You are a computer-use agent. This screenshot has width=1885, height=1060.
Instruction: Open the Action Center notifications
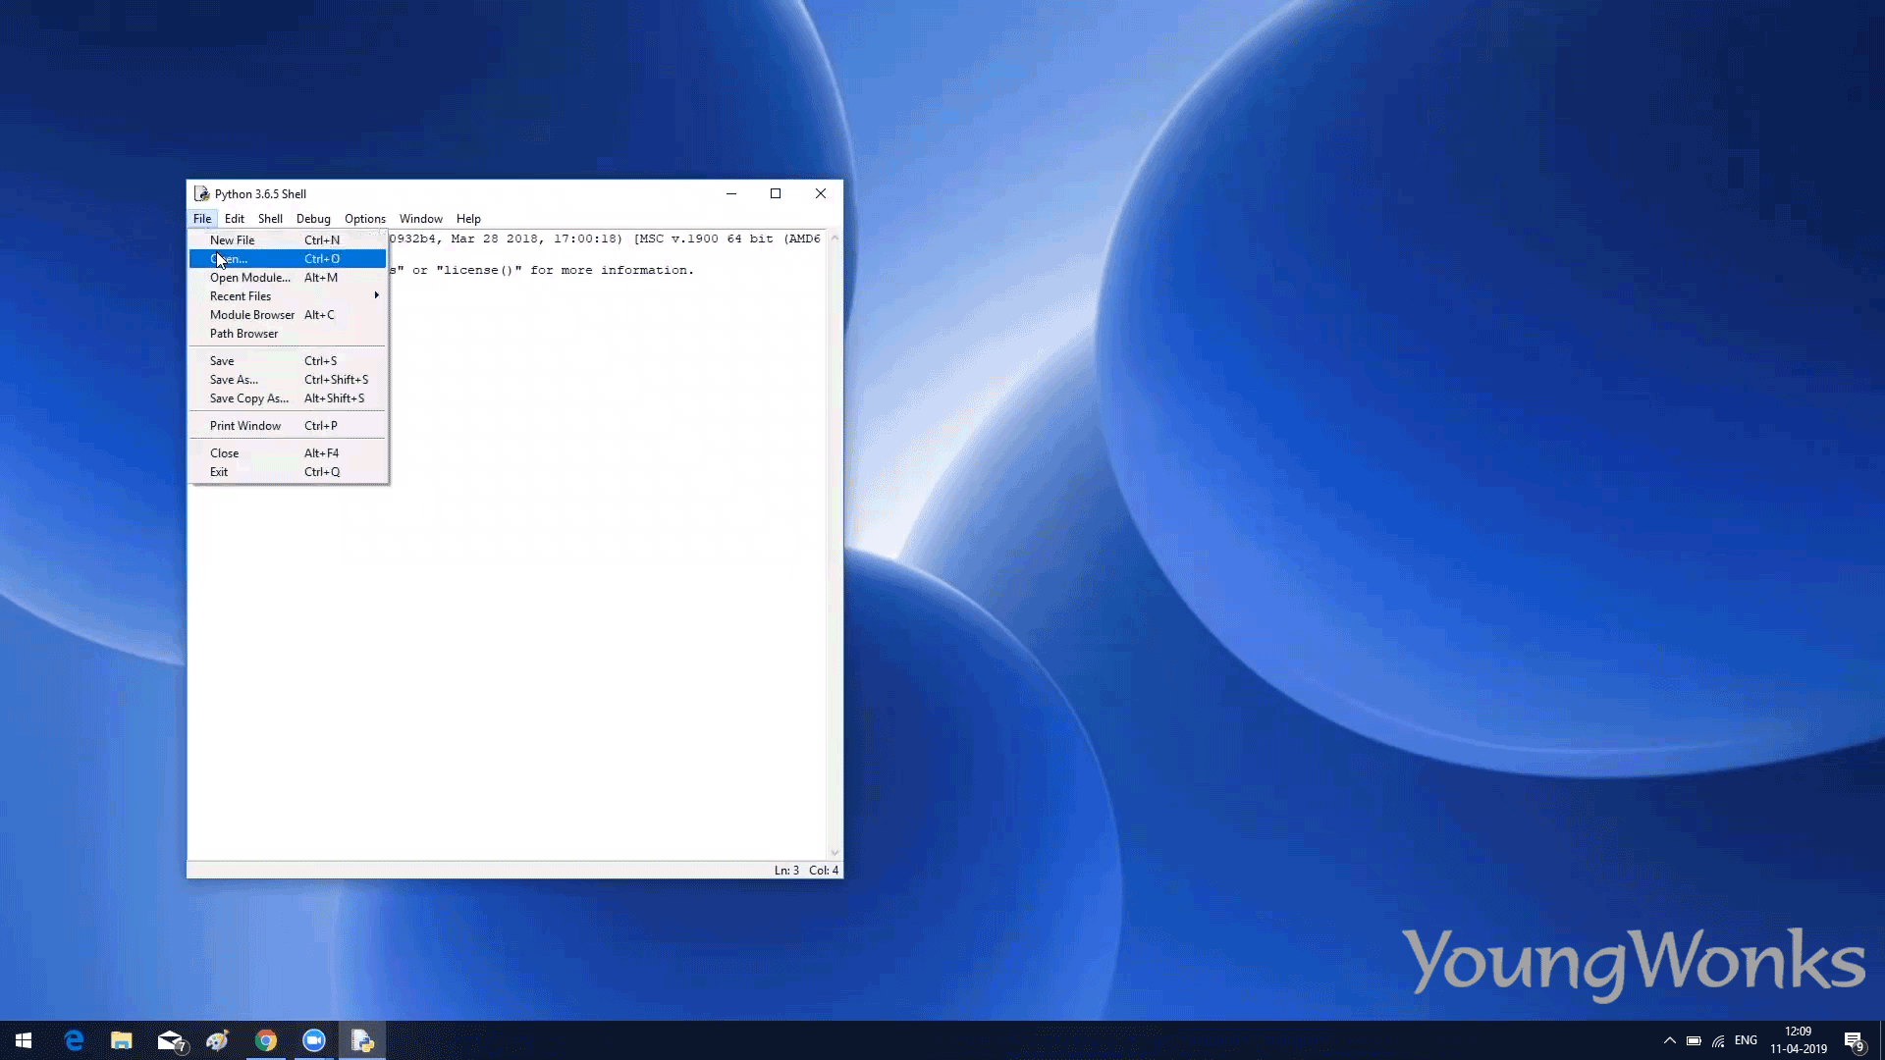[x=1854, y=1041]
